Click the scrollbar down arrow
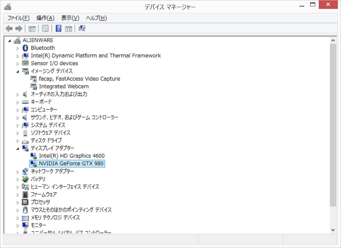 pos(333,230)
